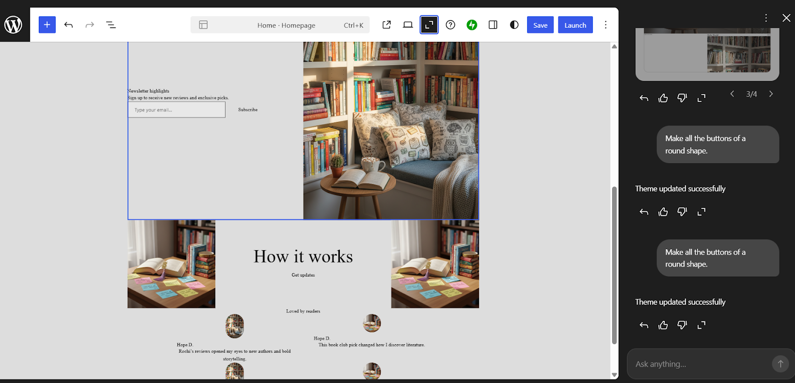Screen dimensions: 795x383
Task: Open the help question mark icon
Action: point(451,25)
